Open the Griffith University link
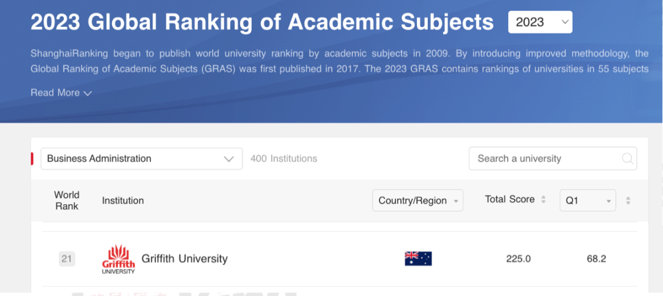Screen dimensions: 663x296 pyautogui.click(x=184, y=259)
